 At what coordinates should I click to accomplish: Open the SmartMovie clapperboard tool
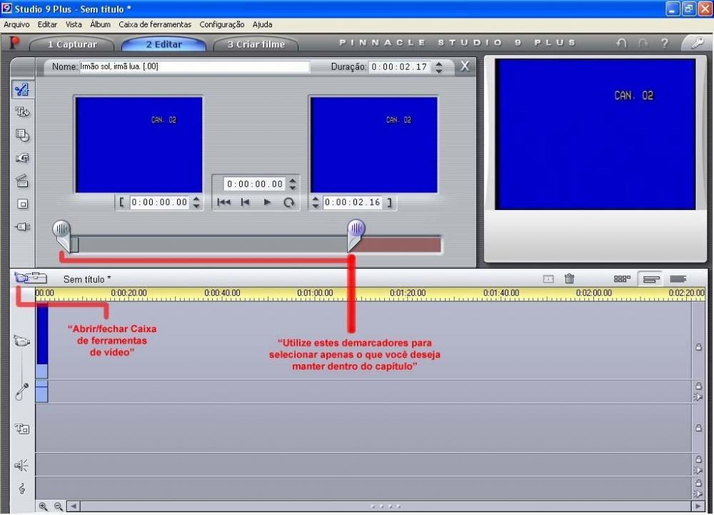pos(22,181)
